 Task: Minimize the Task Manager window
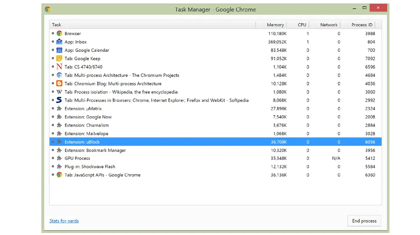[x=354, y=8]
